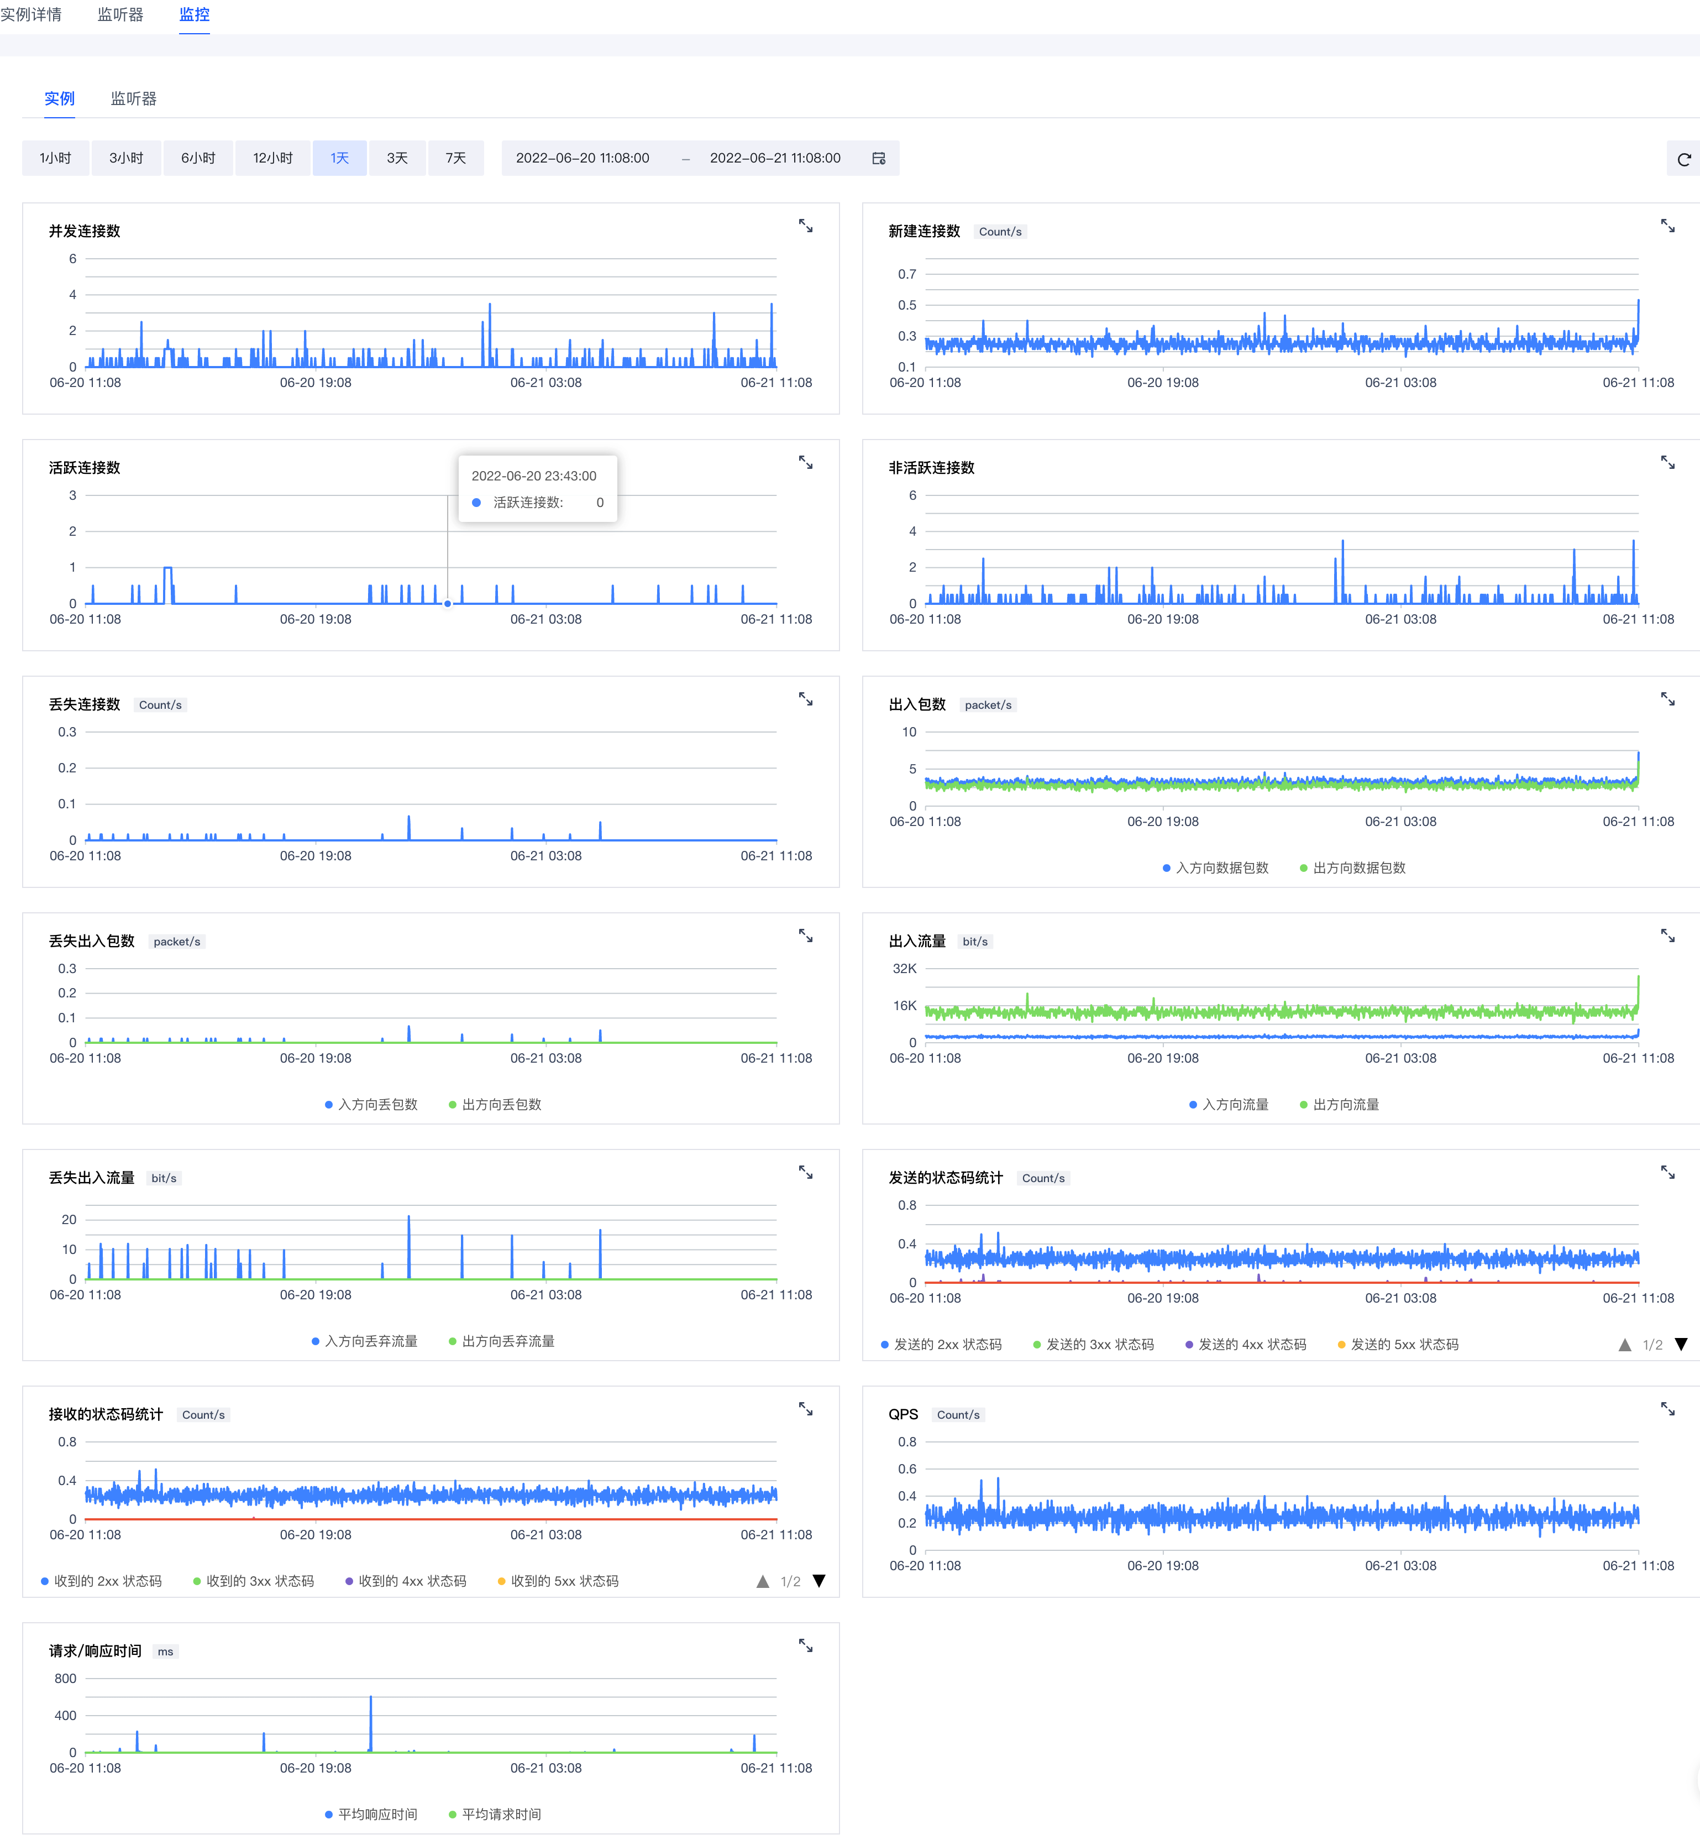Toggle 出方向丢包数 series legend

[x=495, y=1104]
